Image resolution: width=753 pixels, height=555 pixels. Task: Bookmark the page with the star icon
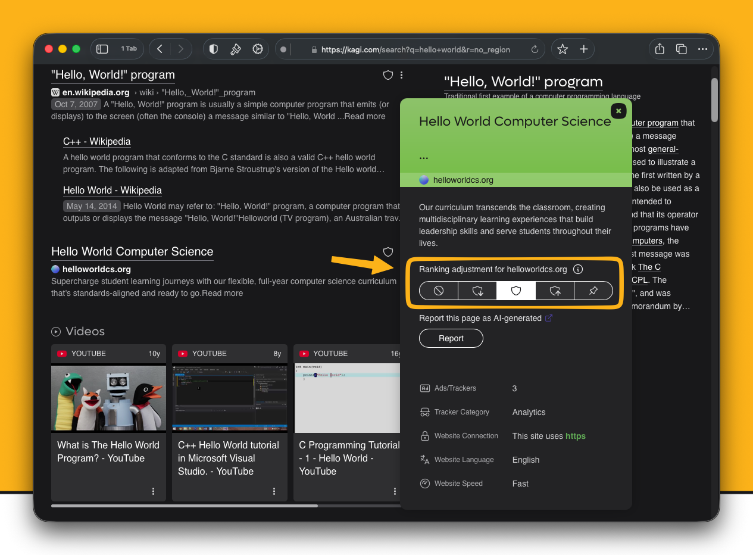[x=563, y=49]
